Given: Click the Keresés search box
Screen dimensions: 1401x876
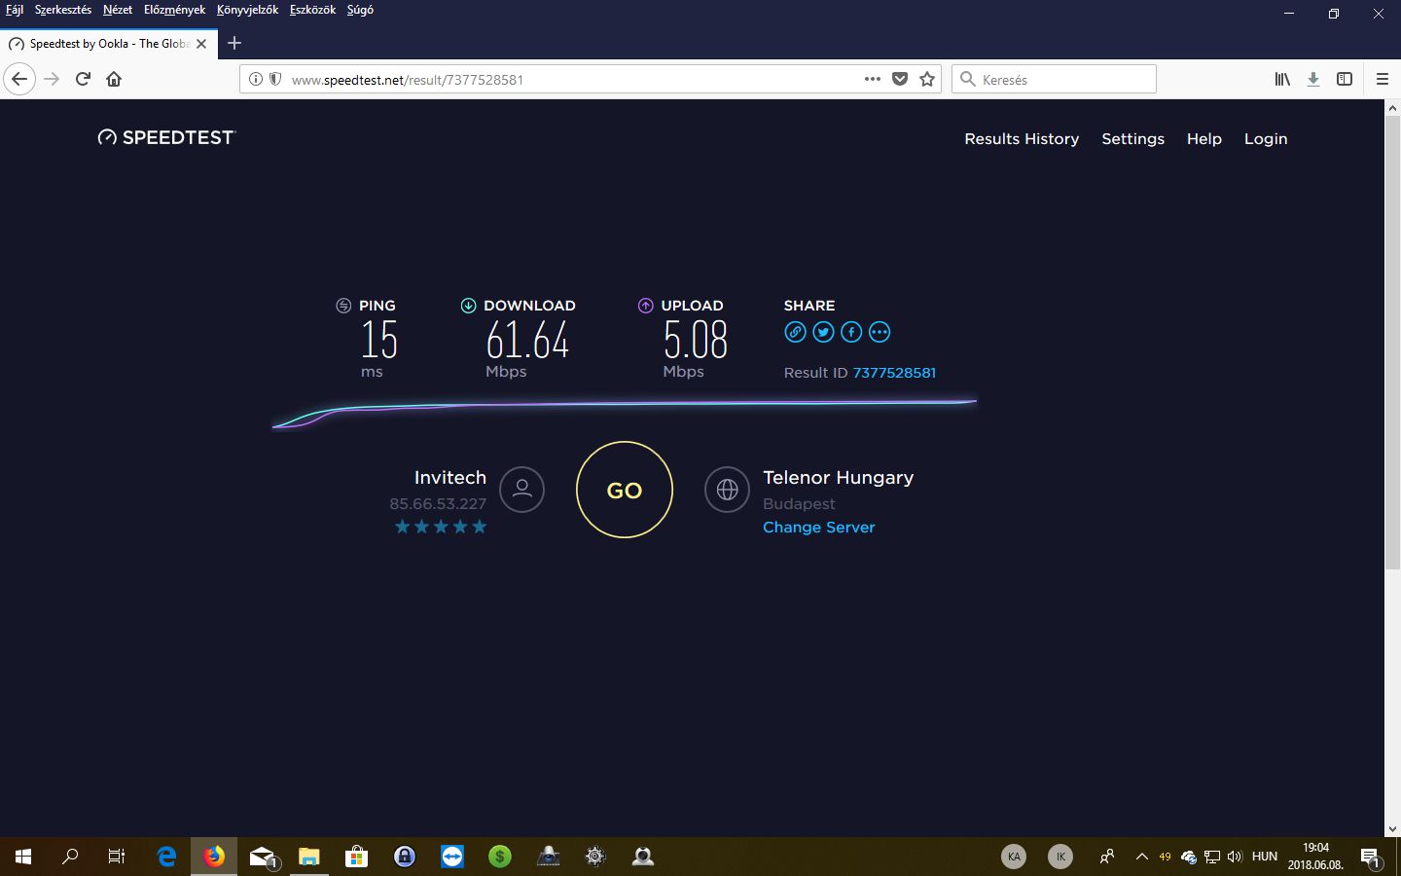Looking at the screenshot, I should [x=1054, y=79].
